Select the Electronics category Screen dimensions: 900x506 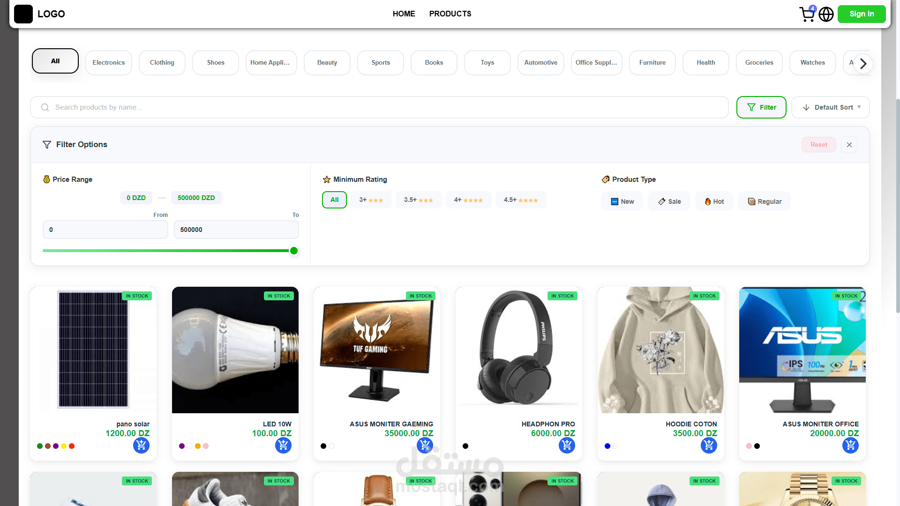point(109,63)
